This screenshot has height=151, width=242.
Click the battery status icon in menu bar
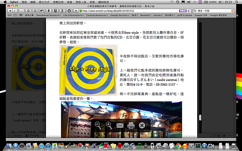click(206, 2)
